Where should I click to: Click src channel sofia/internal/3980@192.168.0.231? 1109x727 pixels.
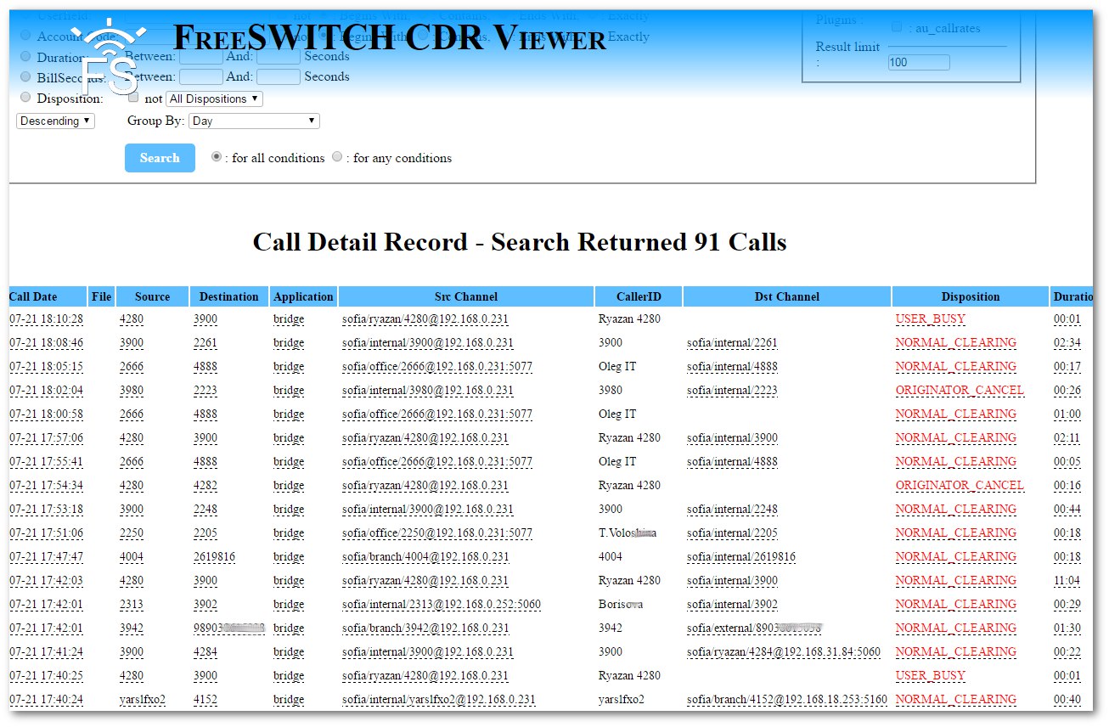tap(428, 391)
